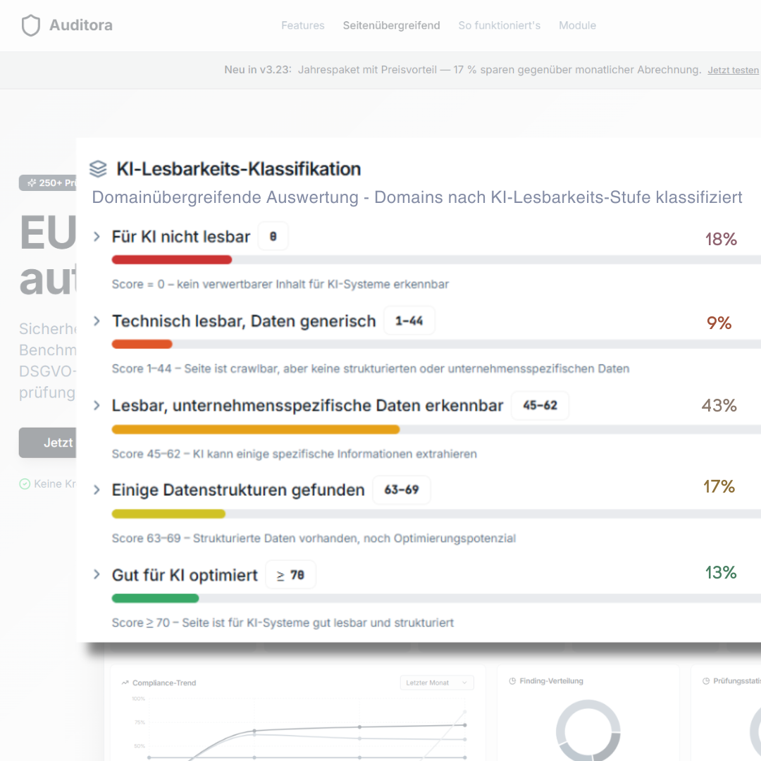Screen dimensions: 761x761
Task: Open the Module nav item
Action: coord(577,25)
